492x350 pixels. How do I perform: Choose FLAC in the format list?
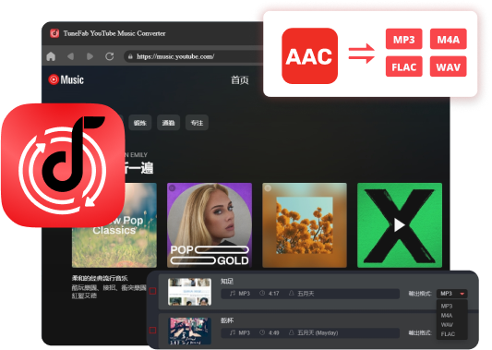(x=448, y=334)
